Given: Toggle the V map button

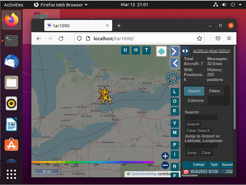Looking at the screenshot, I should tap(175, 123).
